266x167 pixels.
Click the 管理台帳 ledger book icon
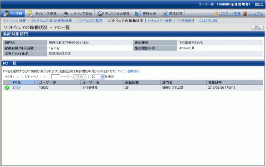[138, 14]
